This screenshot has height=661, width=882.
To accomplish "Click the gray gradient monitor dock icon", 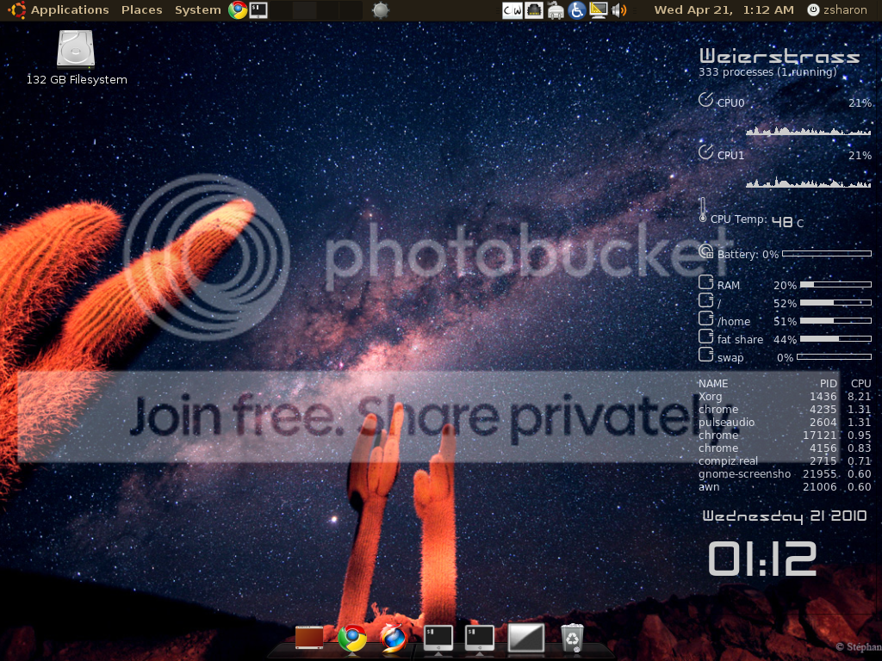I will [526, 638].
